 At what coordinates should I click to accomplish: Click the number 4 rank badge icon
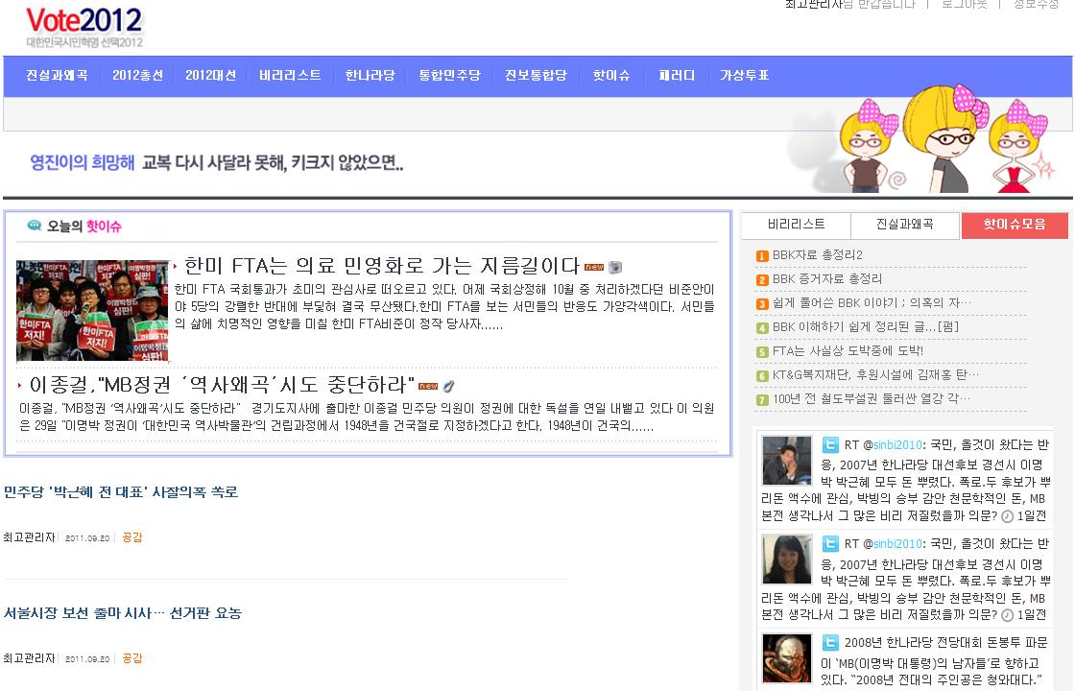762,327
